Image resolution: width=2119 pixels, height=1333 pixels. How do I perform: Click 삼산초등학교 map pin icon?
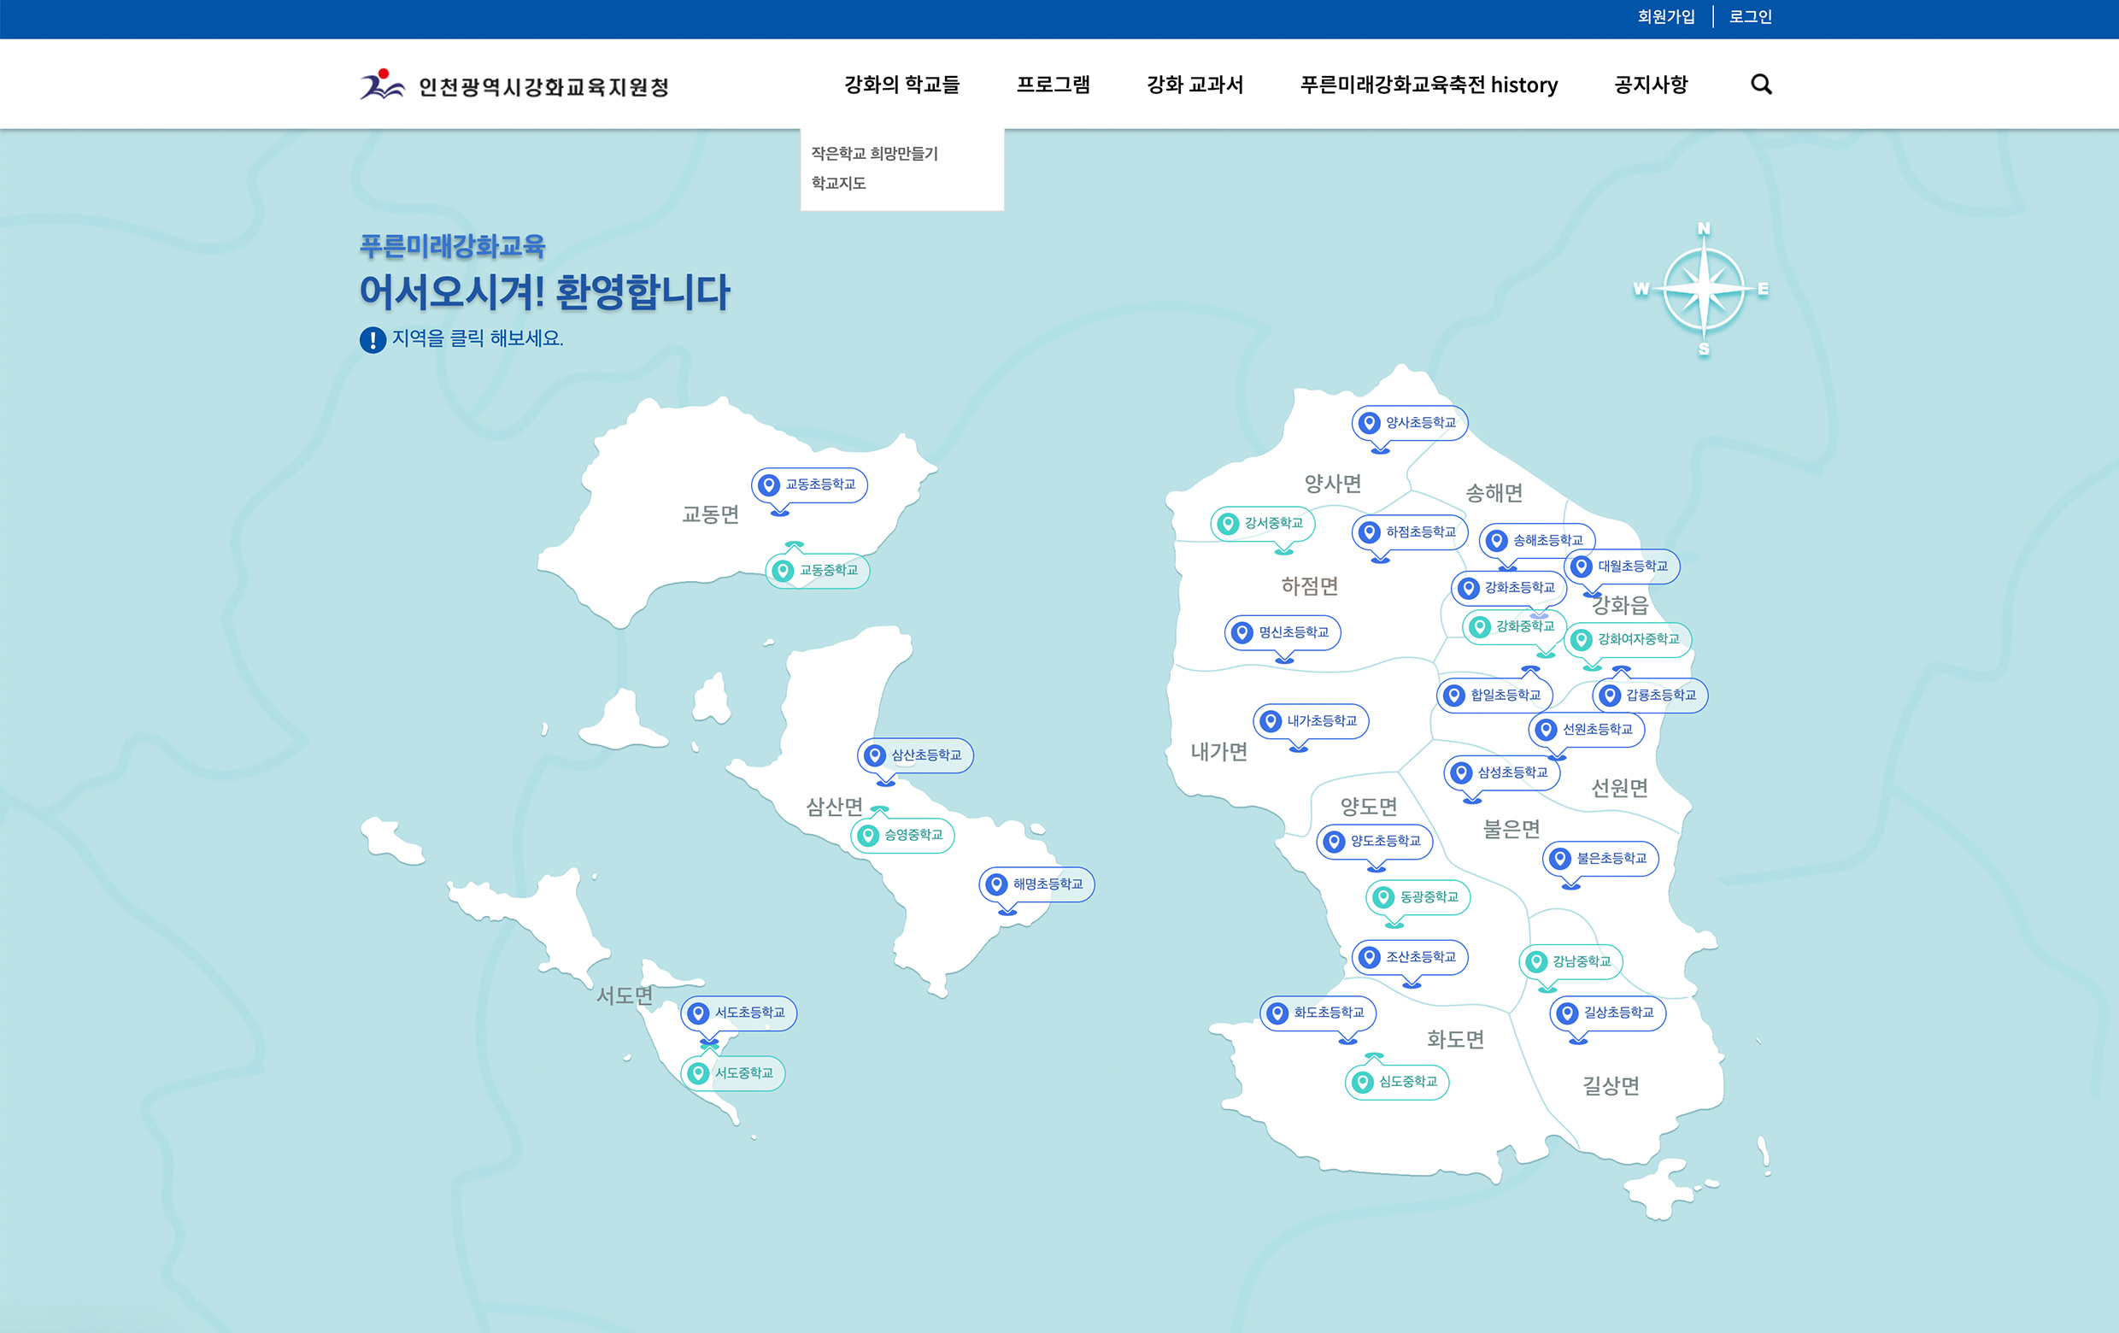pyautogui.click(x=875, y=756)
